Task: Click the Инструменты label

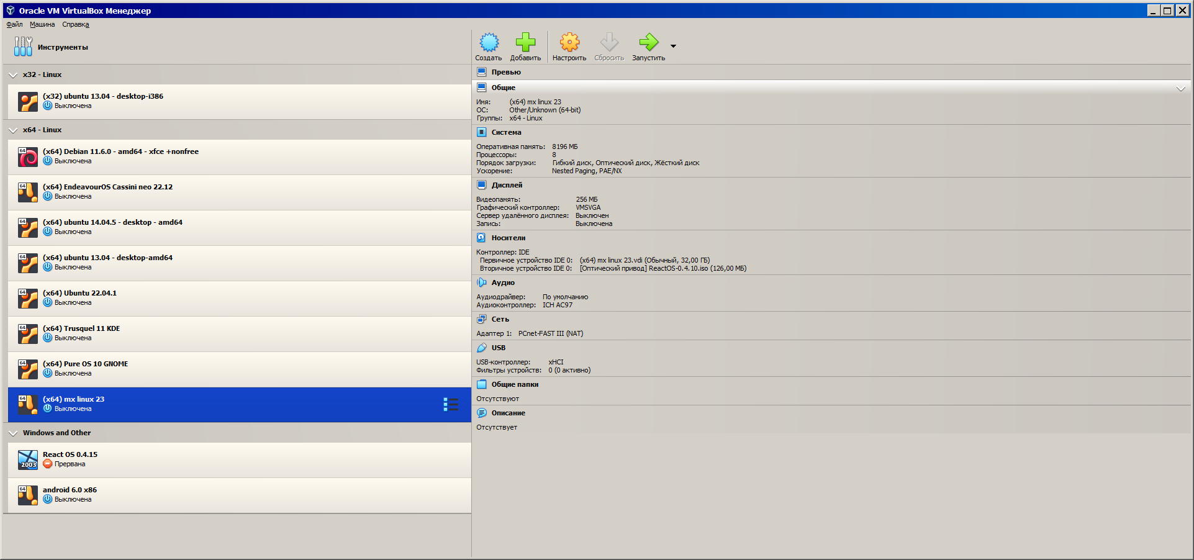Action: [63, 47]
